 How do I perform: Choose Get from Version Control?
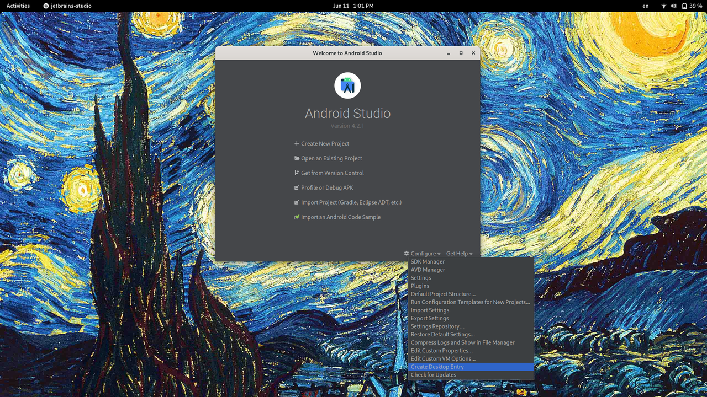(332, 173)
